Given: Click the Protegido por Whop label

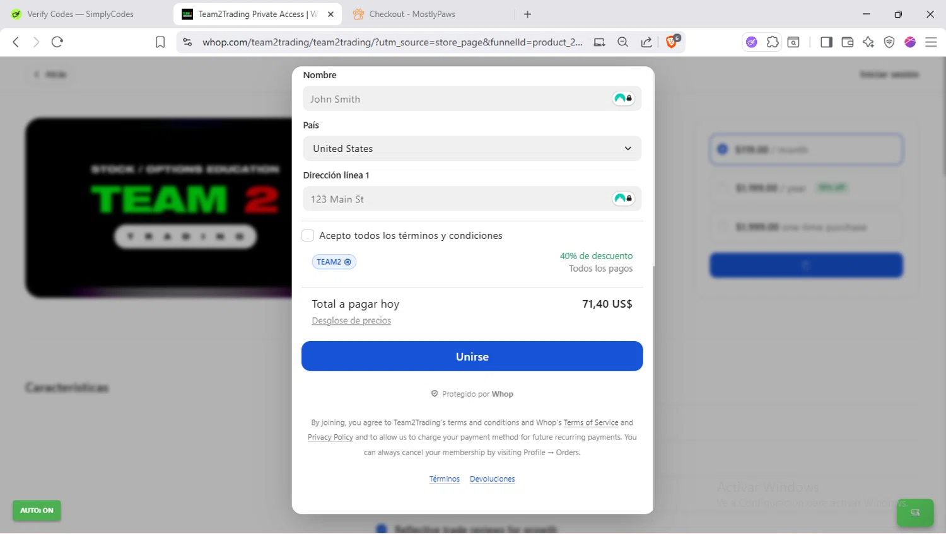Looking at the screenshot, I should click(472, 394).
